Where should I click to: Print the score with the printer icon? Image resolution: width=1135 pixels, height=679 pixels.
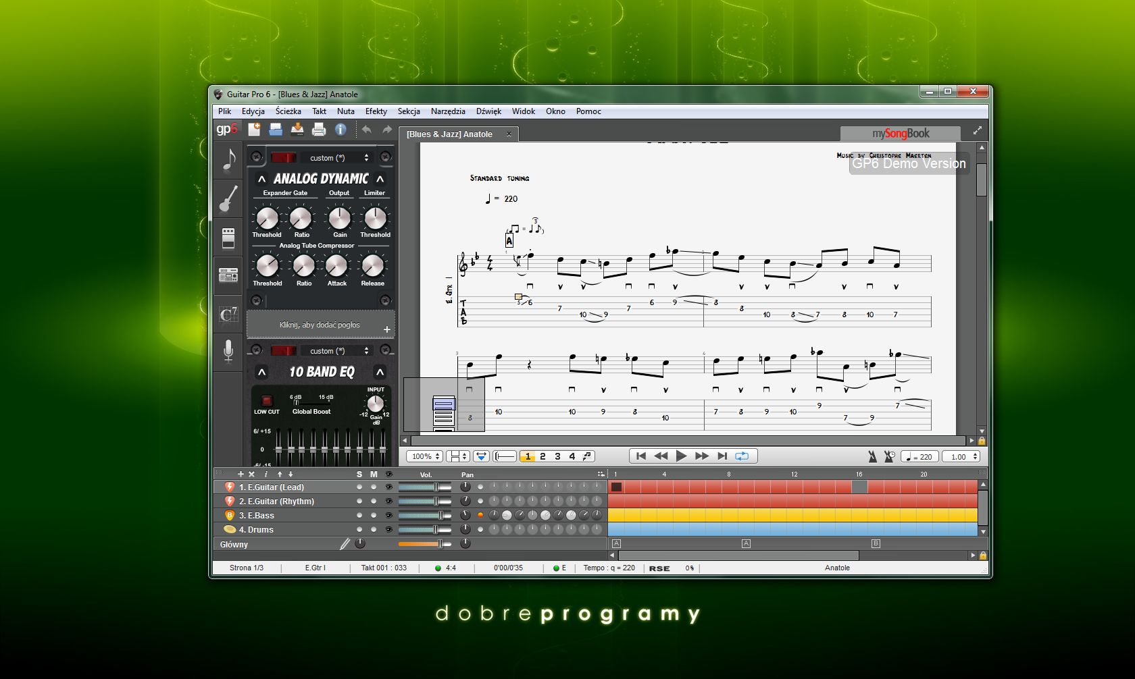[x=319, y=129]
